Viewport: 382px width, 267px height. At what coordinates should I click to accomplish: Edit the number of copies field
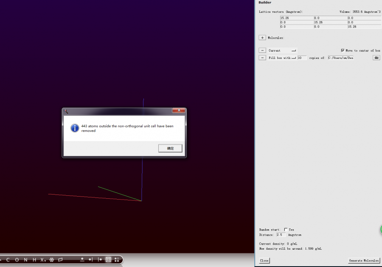coord(302,58)
